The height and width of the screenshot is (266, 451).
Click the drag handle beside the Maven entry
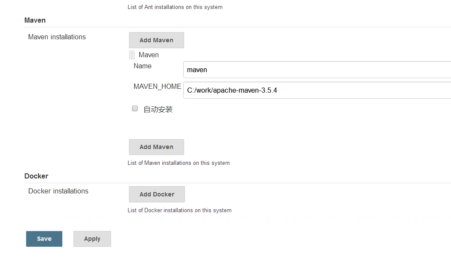[x=132, y=55]
